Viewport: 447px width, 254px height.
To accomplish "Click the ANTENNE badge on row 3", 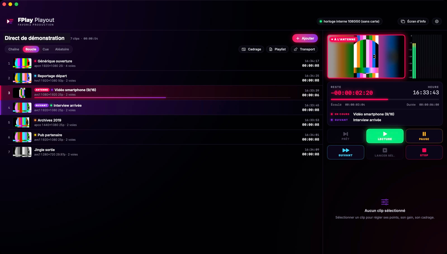I will [42, 90].
